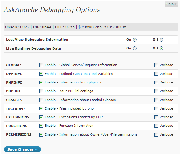This screenshot has width=180, height=154.
Task: Toggle CLASSES Enable checkbox
Action: (x=41, y=100)
